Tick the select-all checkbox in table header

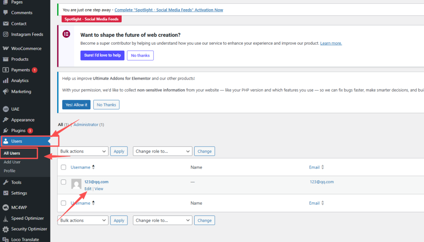[x=63, y=167]
